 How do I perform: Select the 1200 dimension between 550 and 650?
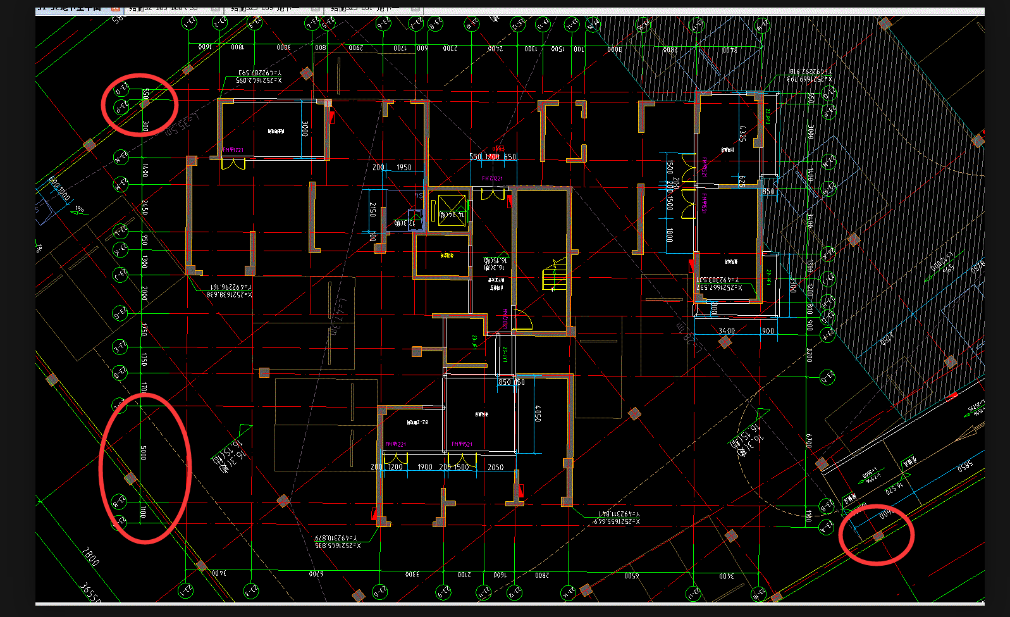click(x=493, y=156)
